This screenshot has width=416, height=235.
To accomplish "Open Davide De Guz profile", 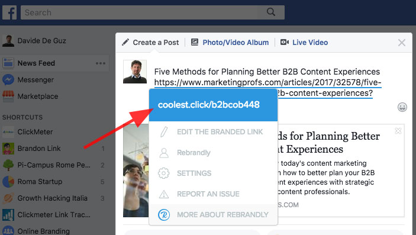I will (41, 41).
